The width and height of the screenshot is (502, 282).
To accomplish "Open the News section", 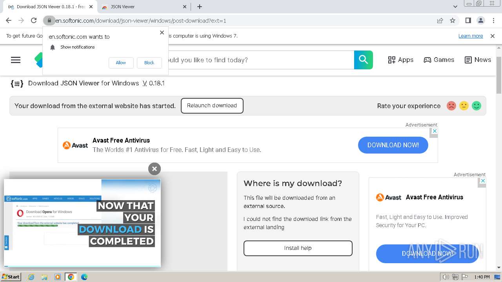I will click(478, 60).
